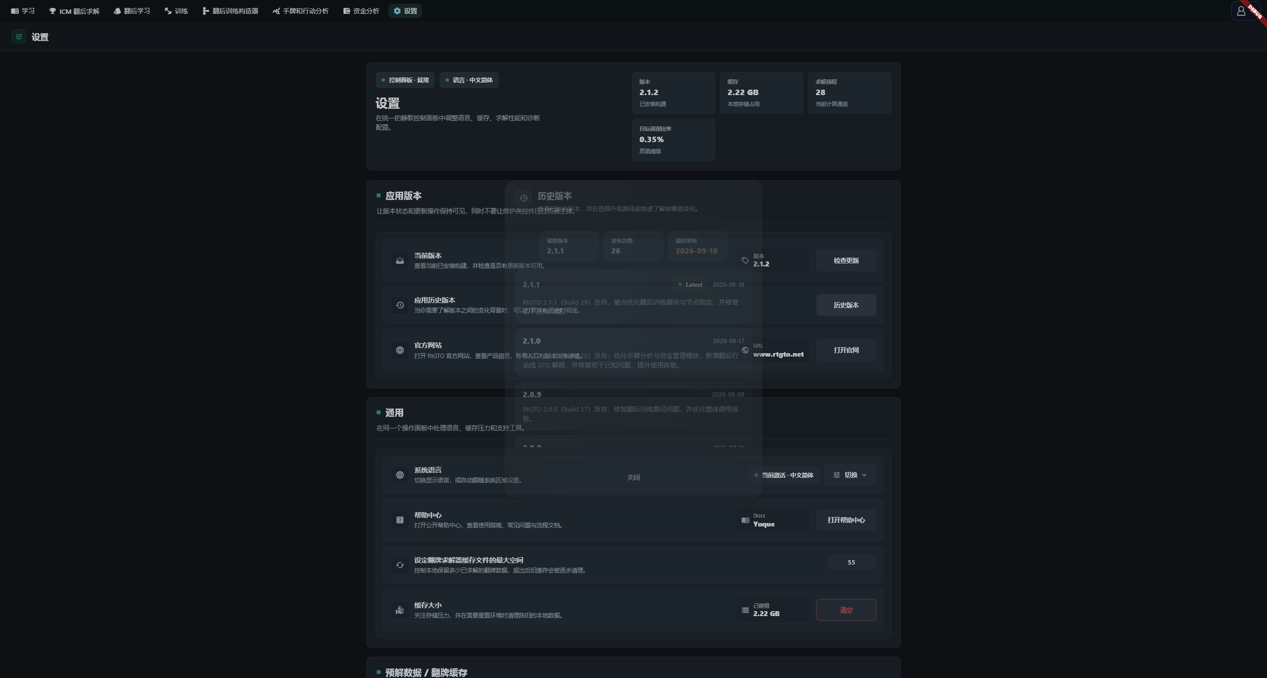Click the 语言 · 中文简体 chip
This screenshot has width=1267, height=678.
click(469, 80)
